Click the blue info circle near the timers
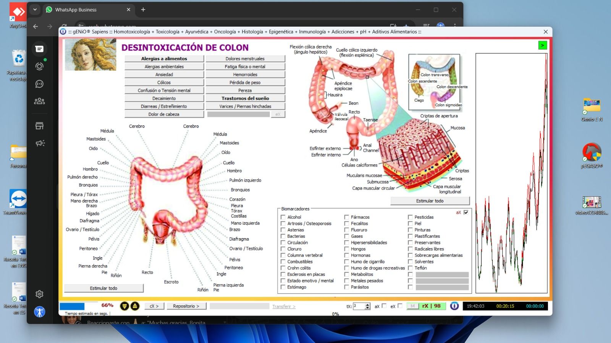 coord(454,306)
